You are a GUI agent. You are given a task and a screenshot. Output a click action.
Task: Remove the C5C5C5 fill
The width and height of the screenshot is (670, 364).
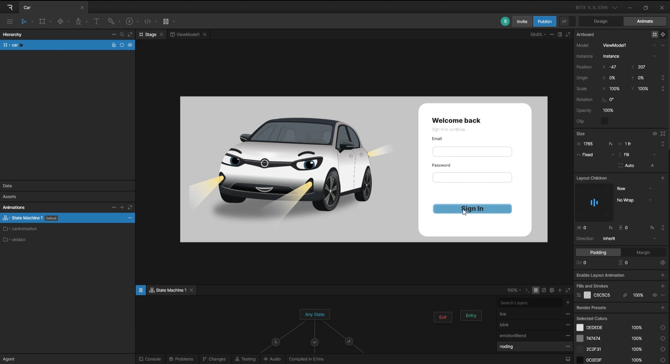pos(663,295)
